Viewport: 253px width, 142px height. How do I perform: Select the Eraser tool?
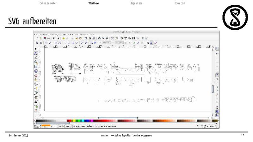[36, 111]
